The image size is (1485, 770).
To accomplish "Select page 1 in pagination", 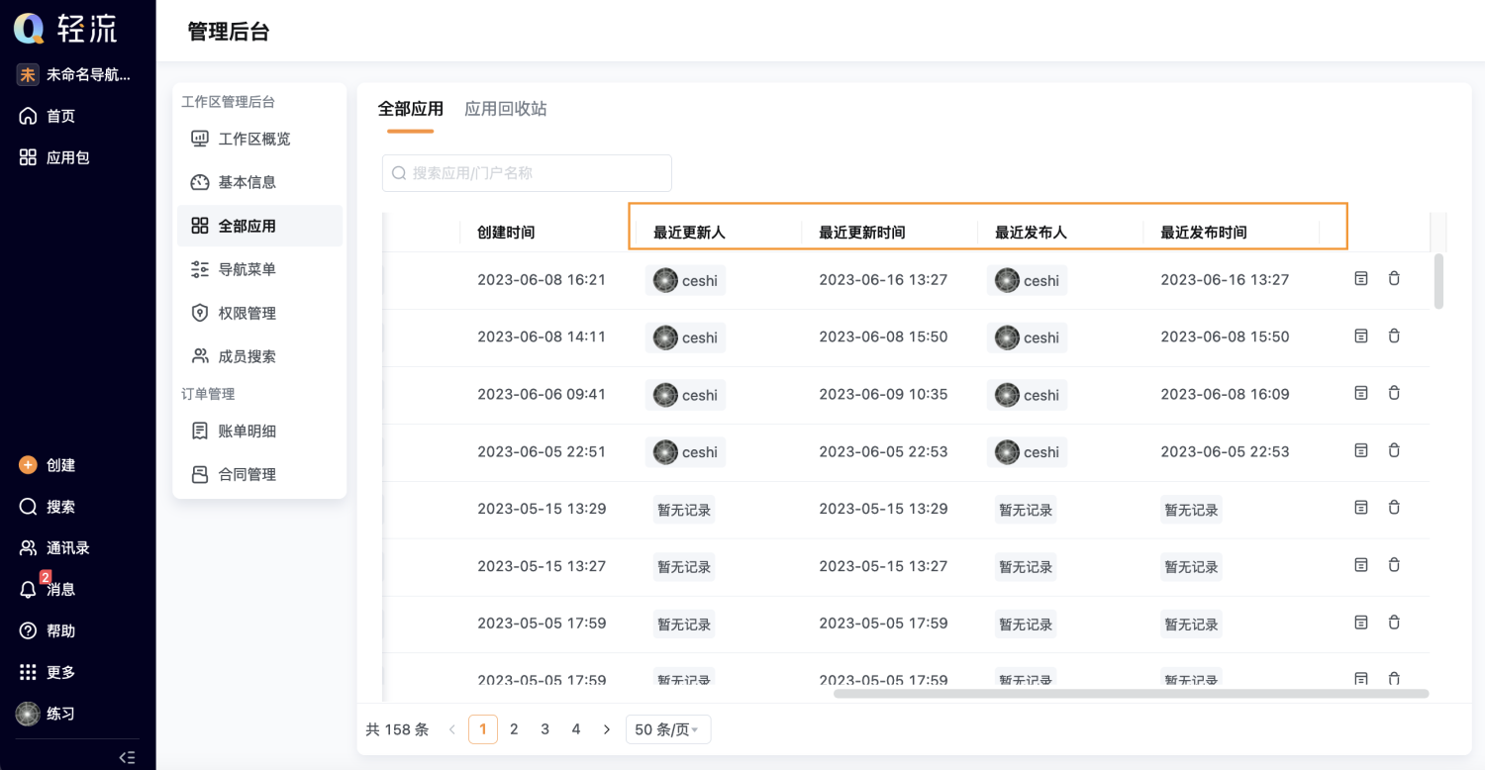I will tap(483, 730).
